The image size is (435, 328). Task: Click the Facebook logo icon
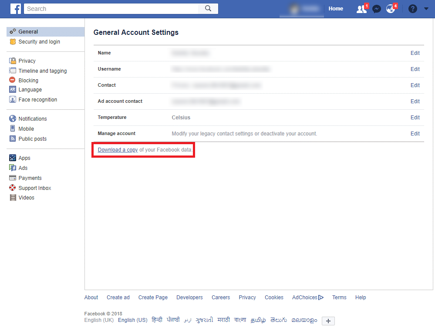(16, 9)
